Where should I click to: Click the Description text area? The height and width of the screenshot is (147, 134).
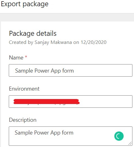click(70, 136)
